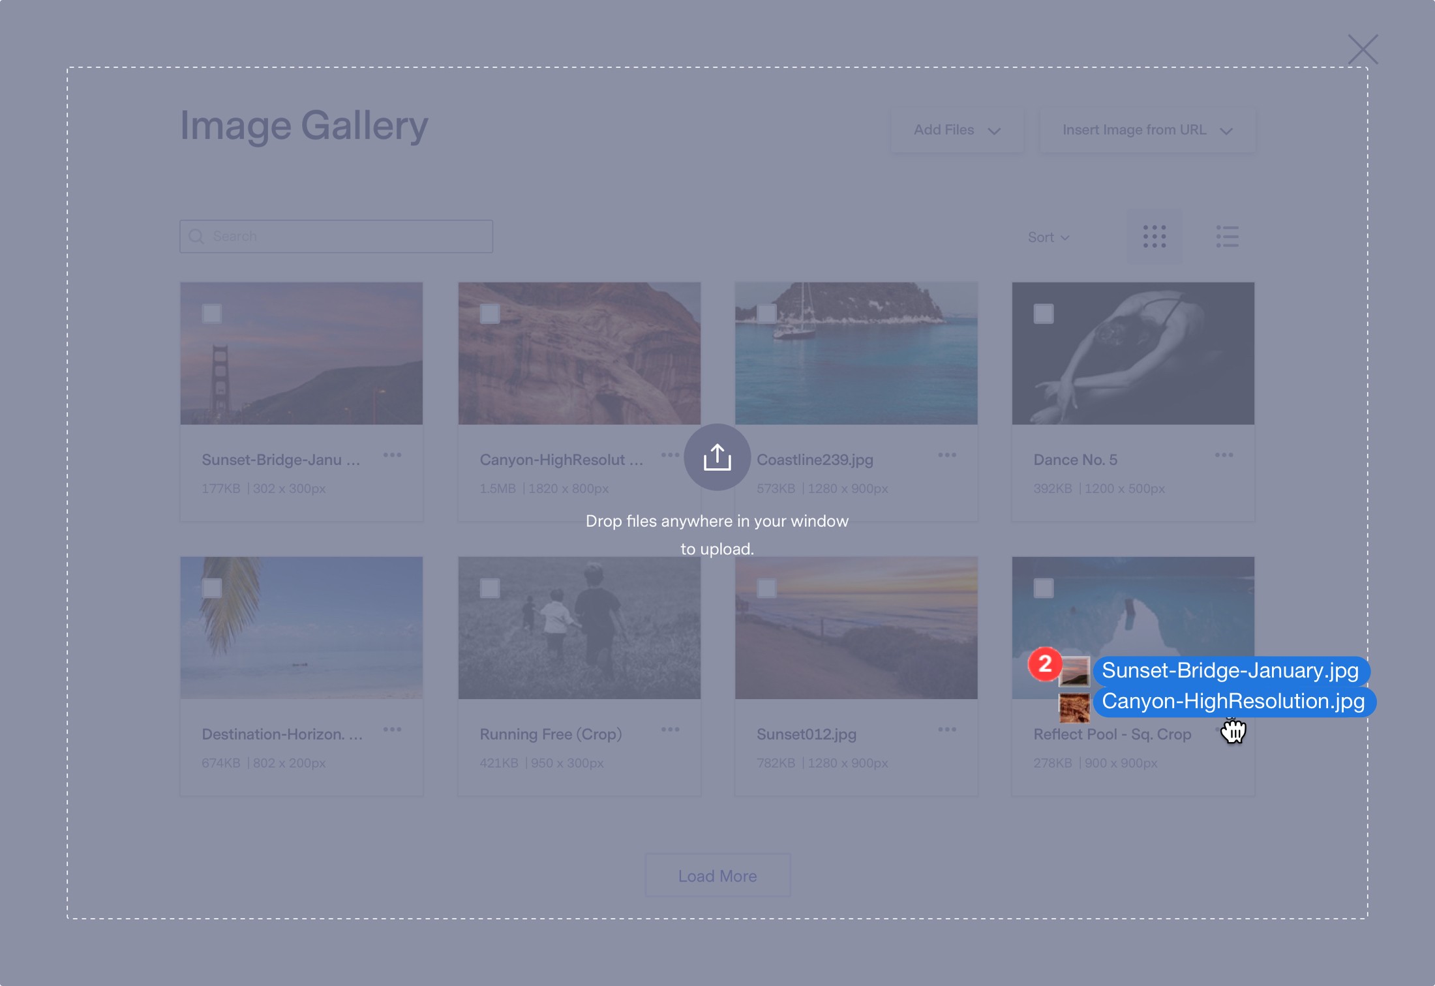1435x986 pixels.
Task: Open the Sort dropdown
Action: (1048, 237)
